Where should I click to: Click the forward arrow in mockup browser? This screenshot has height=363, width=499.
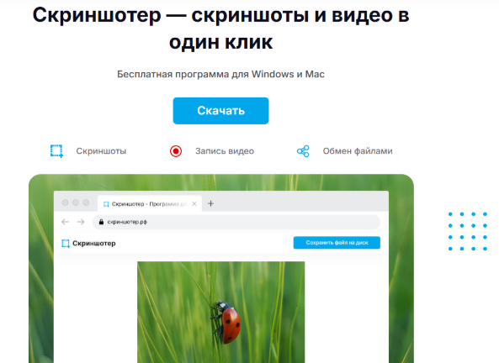pos(81,222)
